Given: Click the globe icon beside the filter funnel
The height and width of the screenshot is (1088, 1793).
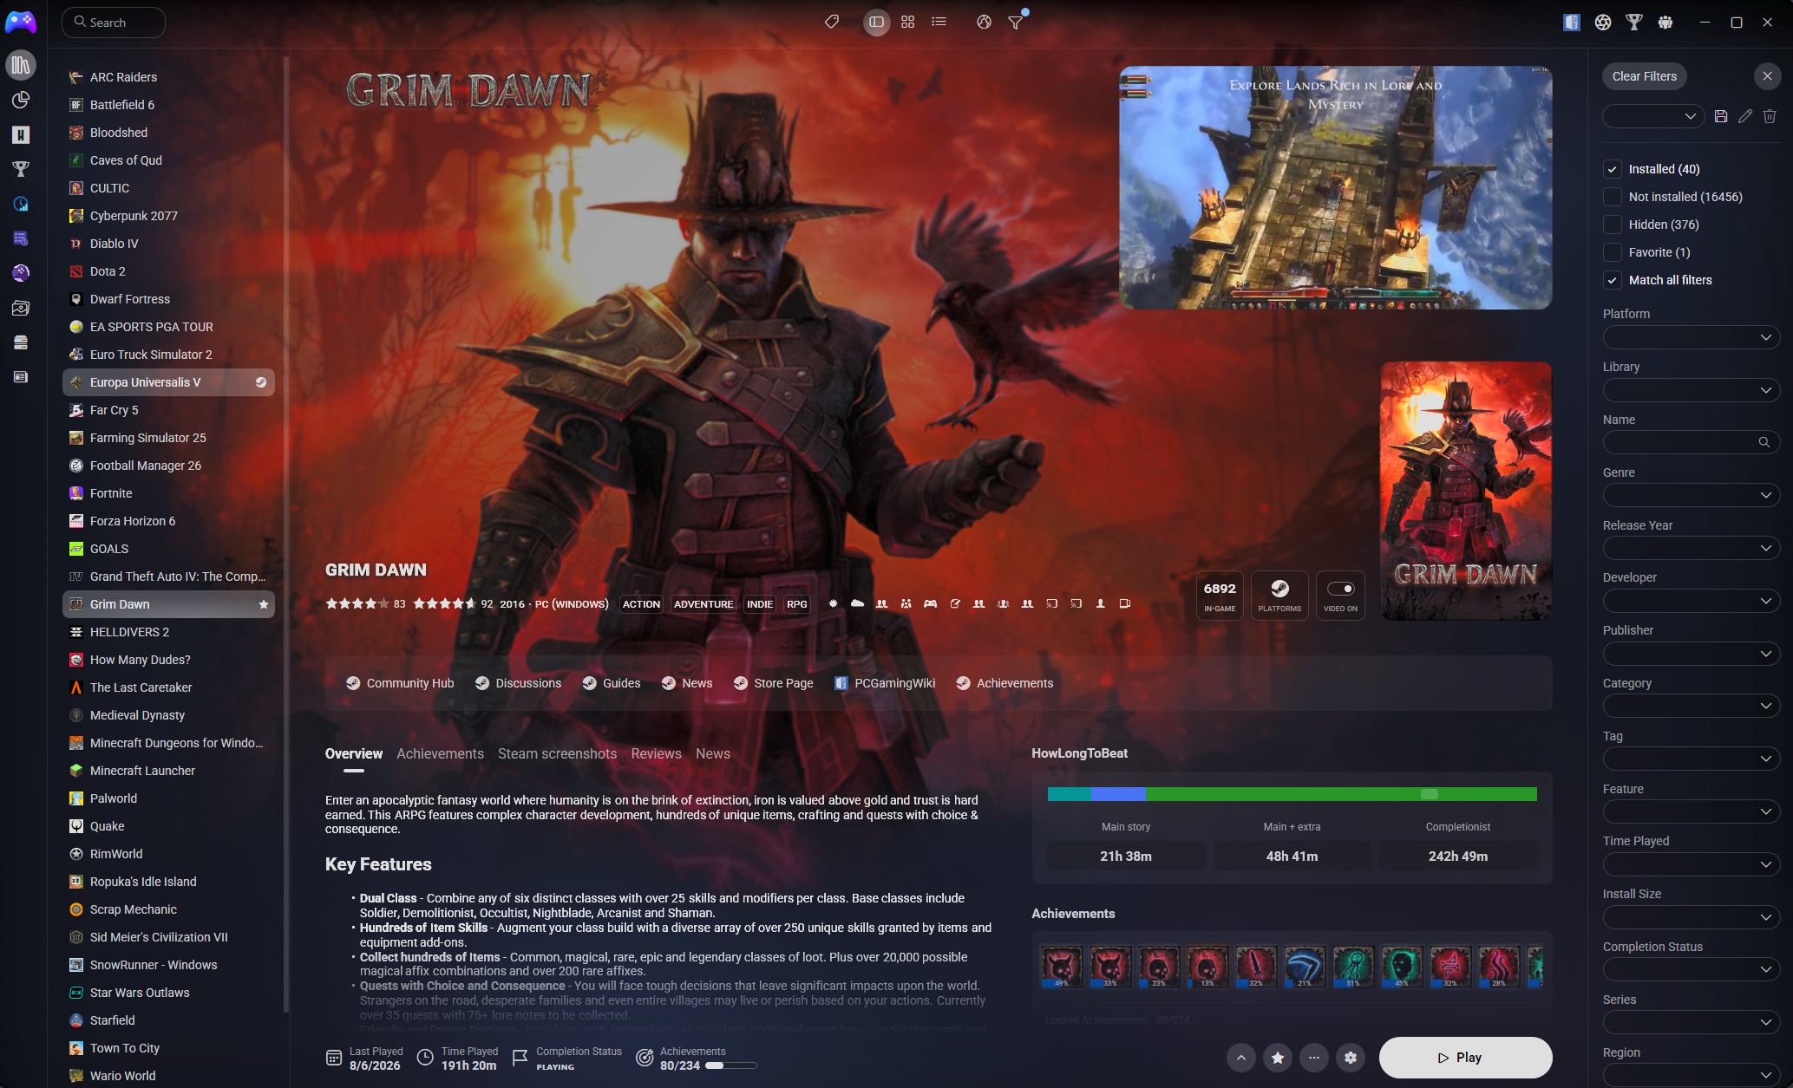Looking at the screenshot, I should [984, 22].
